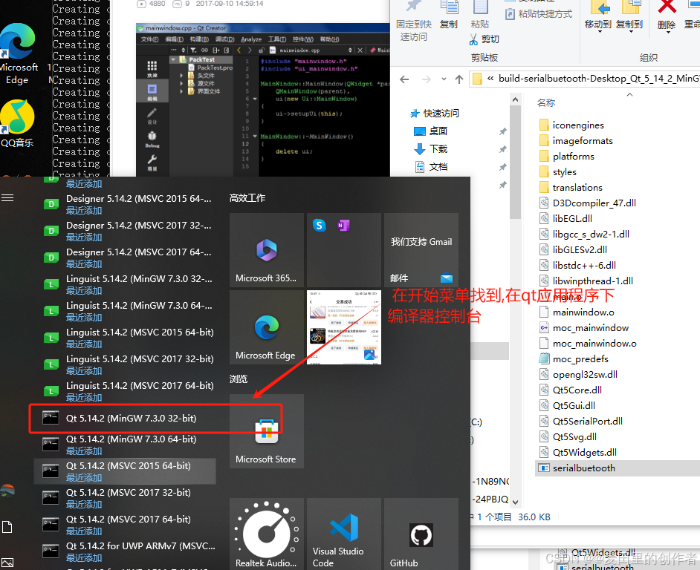
Task: Open the Mail (邮件) tile
Action: [421, 250]
